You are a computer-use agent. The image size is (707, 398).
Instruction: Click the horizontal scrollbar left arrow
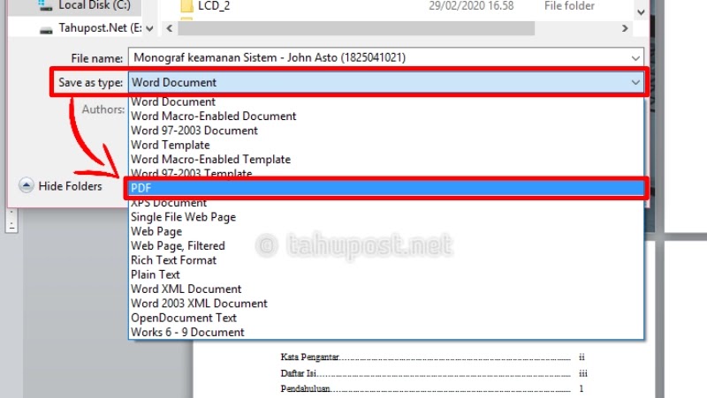[x=169, y=28]
